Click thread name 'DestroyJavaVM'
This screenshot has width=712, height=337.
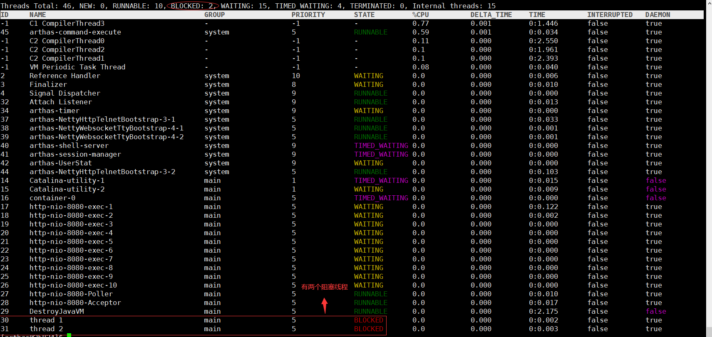pos(57,311)
